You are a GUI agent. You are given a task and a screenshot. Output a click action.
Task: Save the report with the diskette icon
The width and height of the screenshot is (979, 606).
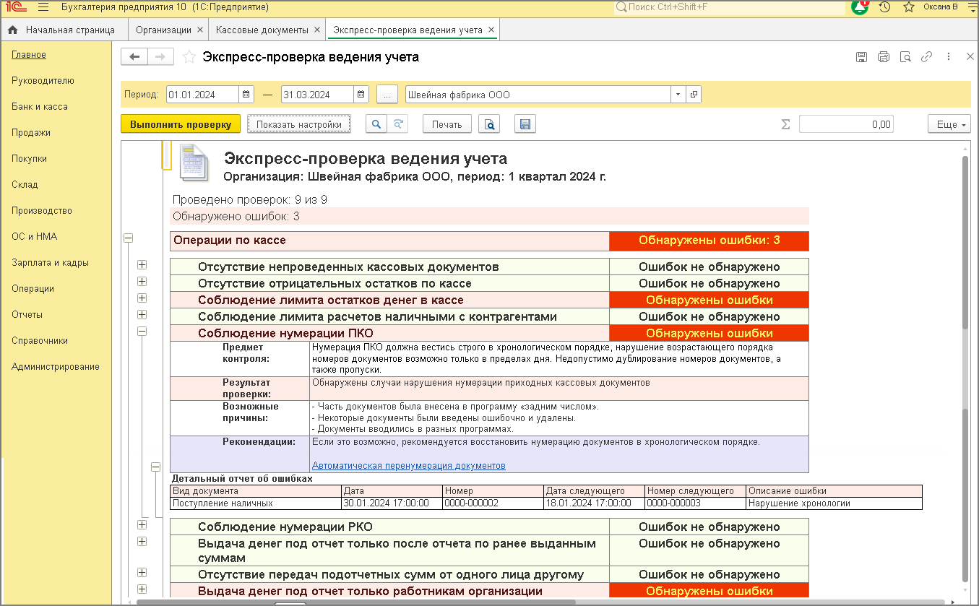pyautogui.click(x=525, y=124)
